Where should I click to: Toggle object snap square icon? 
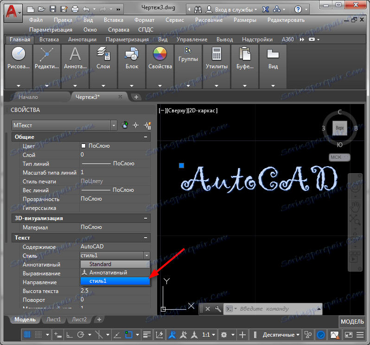[128, 335]
